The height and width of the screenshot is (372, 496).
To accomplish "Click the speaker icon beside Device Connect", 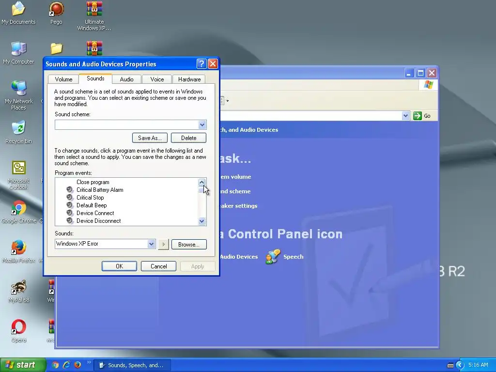I will pos(70,213).
